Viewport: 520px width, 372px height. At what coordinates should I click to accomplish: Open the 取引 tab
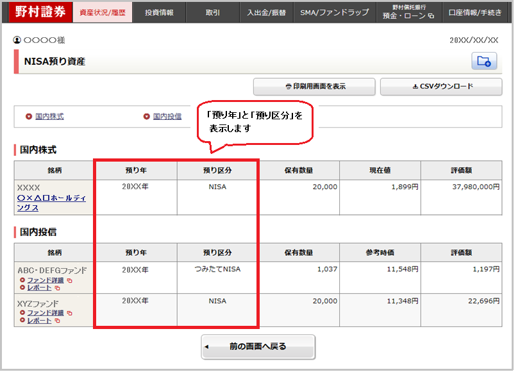click(x=213, y=12)
